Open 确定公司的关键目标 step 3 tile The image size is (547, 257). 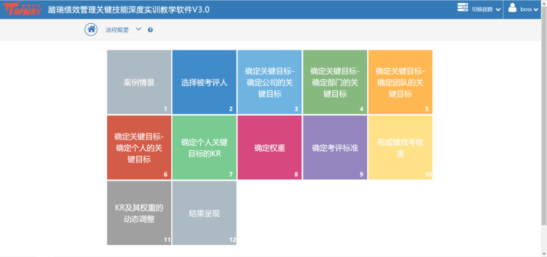pos(269,82)
